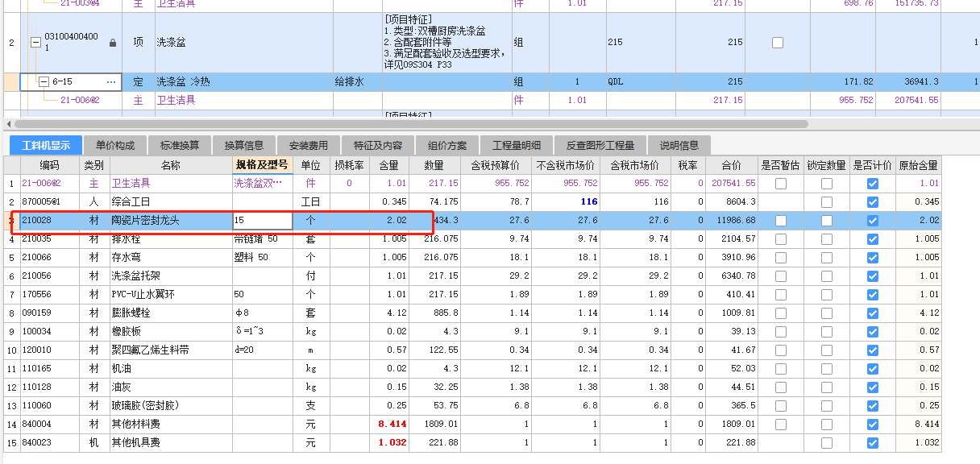Click the 洗涤盆双… specification cell
Screen dimensions: 980x464
pos(262,184)
